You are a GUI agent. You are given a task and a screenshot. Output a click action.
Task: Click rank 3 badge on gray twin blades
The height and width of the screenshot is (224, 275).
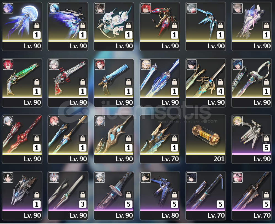[83, 204]
